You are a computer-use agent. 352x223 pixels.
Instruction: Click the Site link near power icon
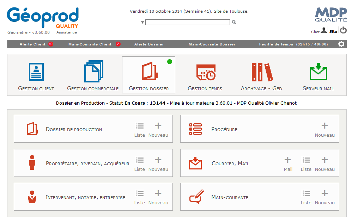coord(333,32)
